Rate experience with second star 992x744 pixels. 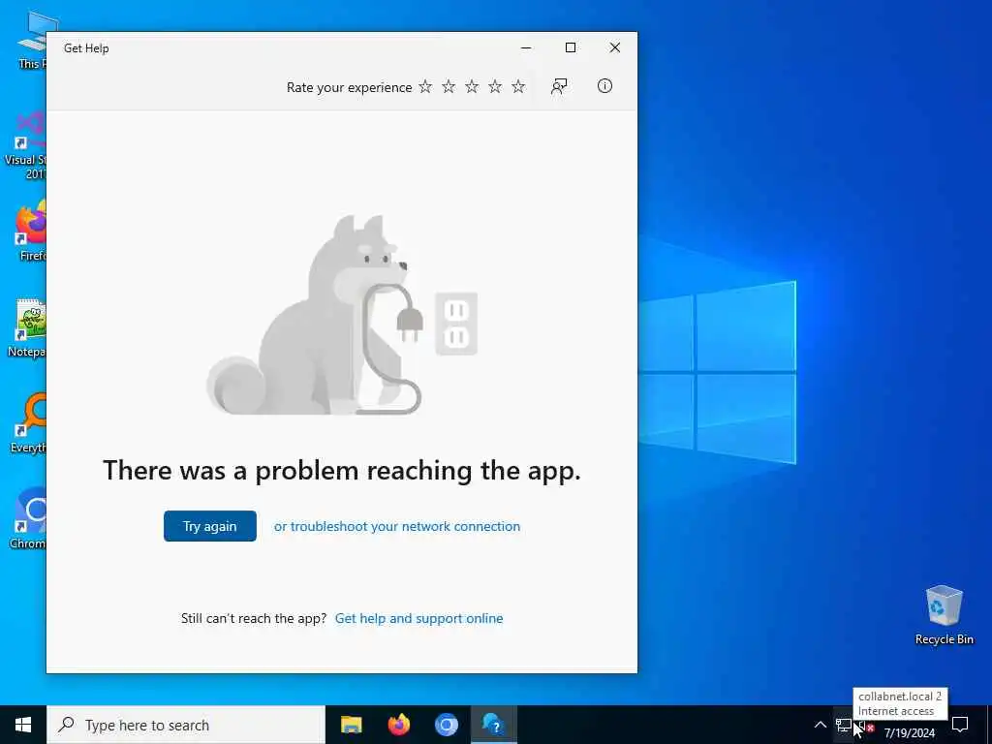tap(449, 86)
